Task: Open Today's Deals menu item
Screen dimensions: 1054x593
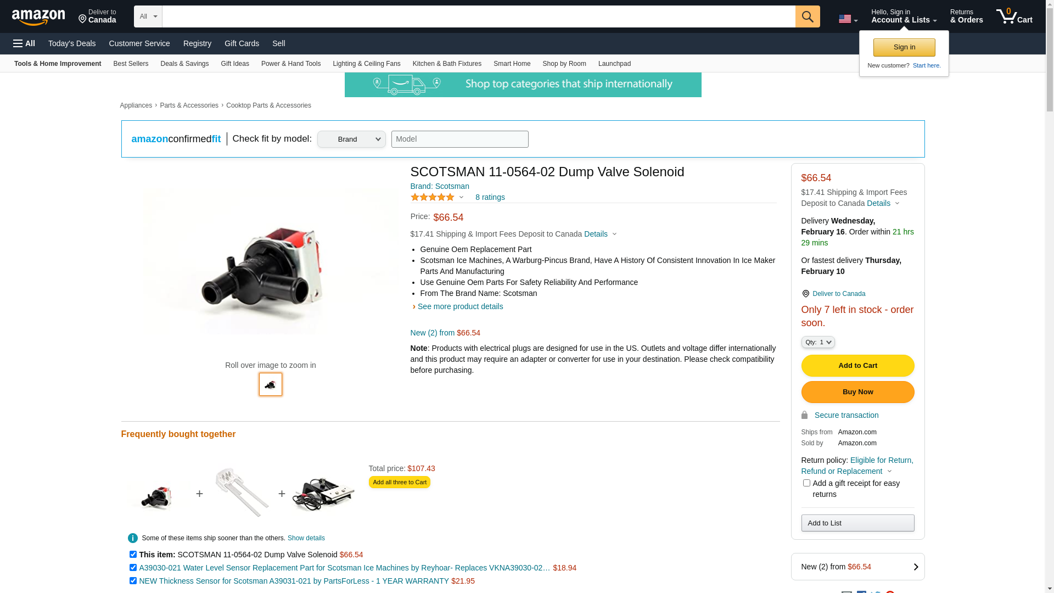Action: point(72,43)
